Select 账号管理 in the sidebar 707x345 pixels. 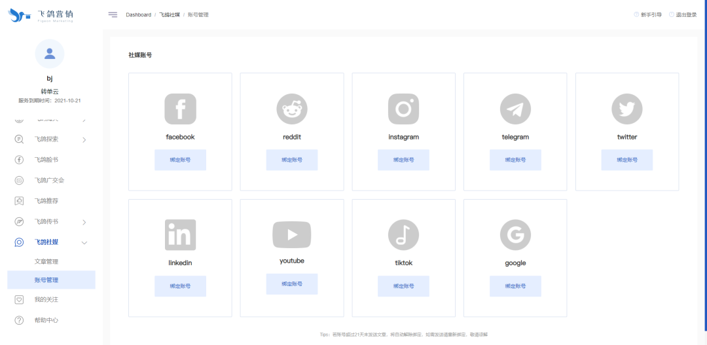[52, 280]
